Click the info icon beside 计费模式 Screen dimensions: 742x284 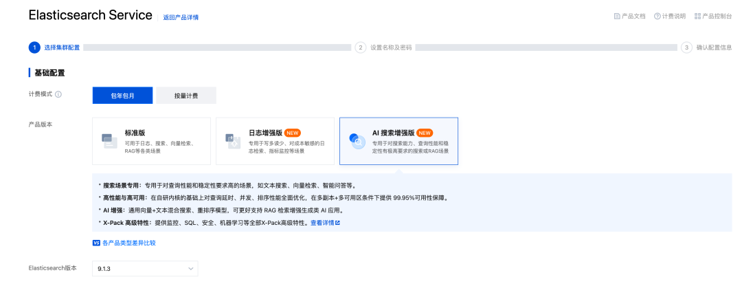pyautogui.click(x=58, y=95)
